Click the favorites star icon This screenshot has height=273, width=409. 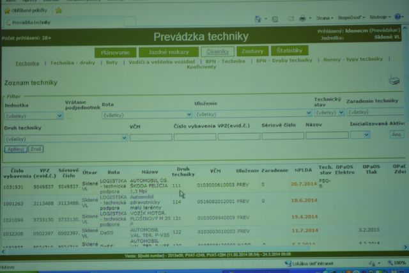(5, 10)
